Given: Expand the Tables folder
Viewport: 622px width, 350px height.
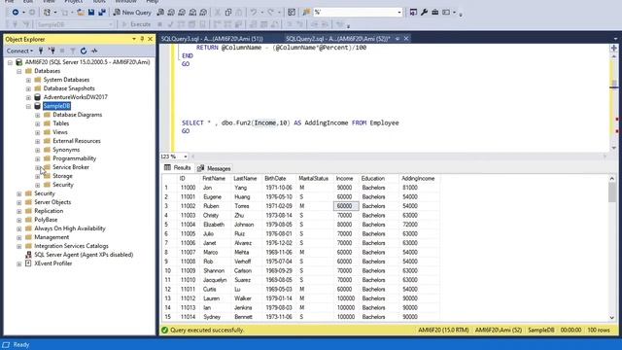Looking at the screenshot, I should [x=38, y=123].
